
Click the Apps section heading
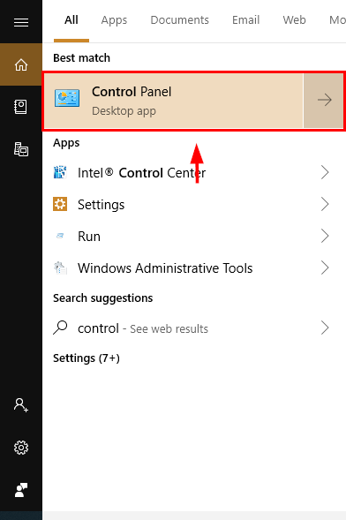click(66, 143)
